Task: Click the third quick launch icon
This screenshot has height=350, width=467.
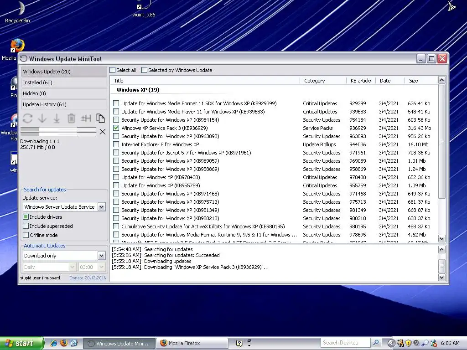Action: coord(74,343)
